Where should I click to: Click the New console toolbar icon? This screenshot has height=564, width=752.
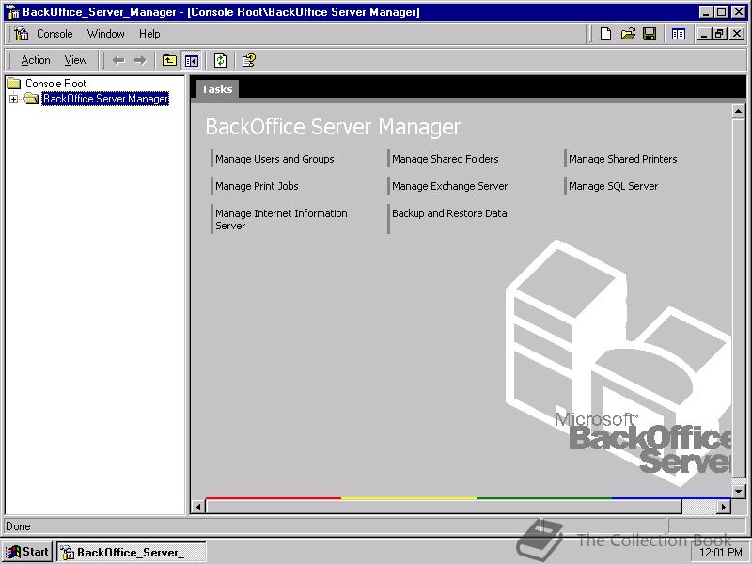605,34
